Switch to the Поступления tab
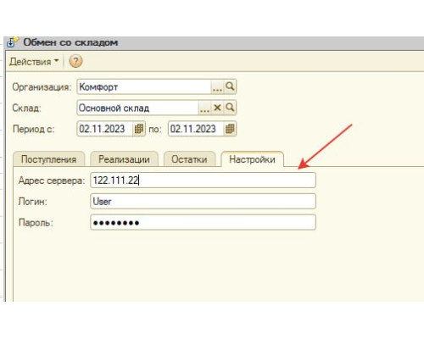This screenshot has width=424, height=339. pyautogui.click(x=49, y=159)
